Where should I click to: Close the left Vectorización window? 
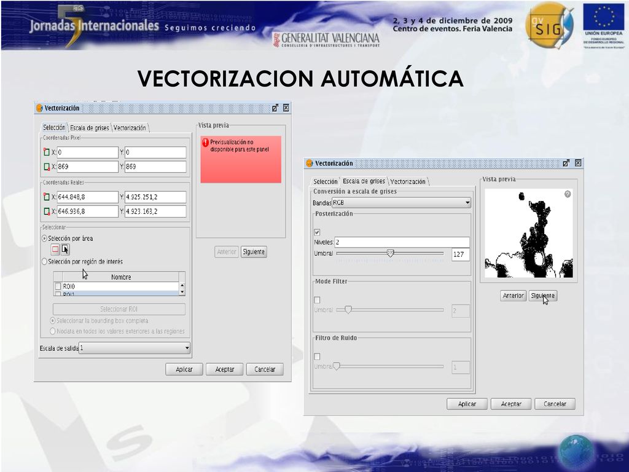pos(286,108)
